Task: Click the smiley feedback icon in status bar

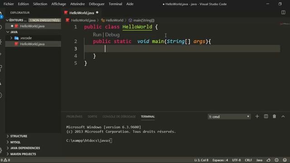Action: pos(285,160)
